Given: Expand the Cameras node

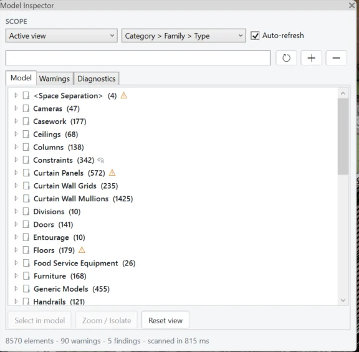Looking at the screenshot, I should pyautogui.click(x=16, y=108).
